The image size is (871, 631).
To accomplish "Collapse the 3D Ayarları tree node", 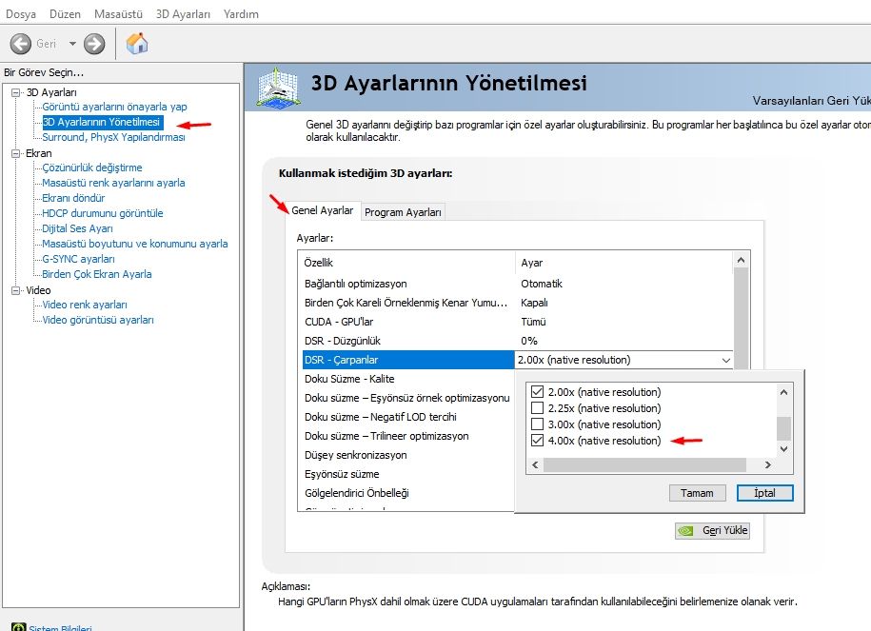I will pos(15,92).
